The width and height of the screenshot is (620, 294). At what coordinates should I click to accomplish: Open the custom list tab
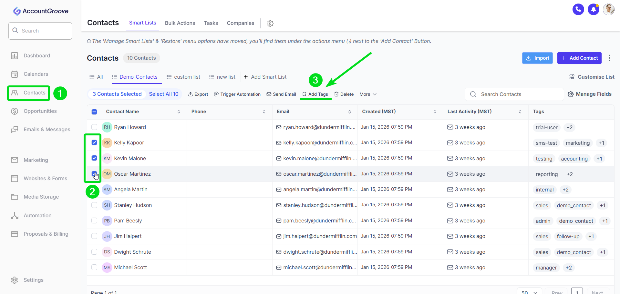pos(183,77)
